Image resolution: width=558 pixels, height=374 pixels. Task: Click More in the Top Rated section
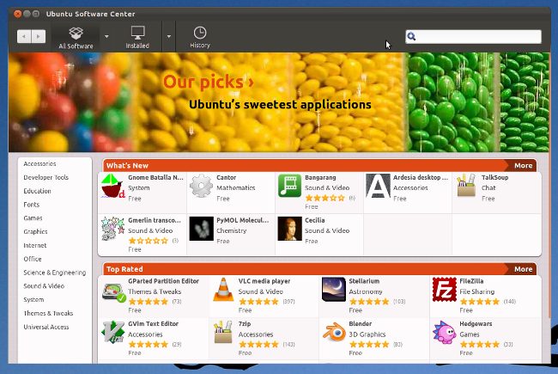click(x=523, y=269)
